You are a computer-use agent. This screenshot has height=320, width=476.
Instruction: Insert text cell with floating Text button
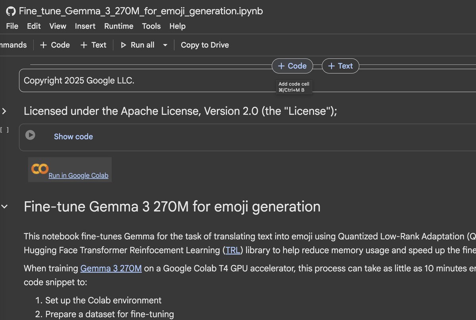click(340, 66)
